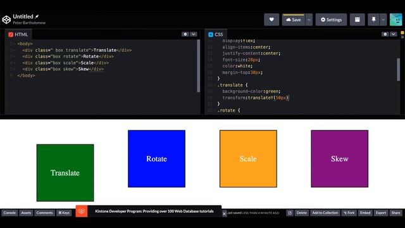
Task: Fold the .rotate rule arrow in gutter
Action: tap(215, 110)
